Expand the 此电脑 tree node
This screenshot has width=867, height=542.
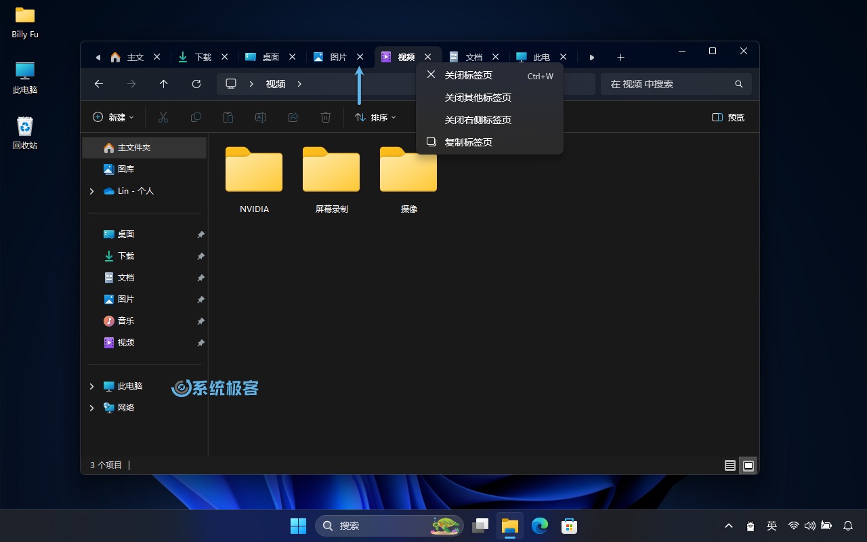pyautogui.click(x=91, y=386)
